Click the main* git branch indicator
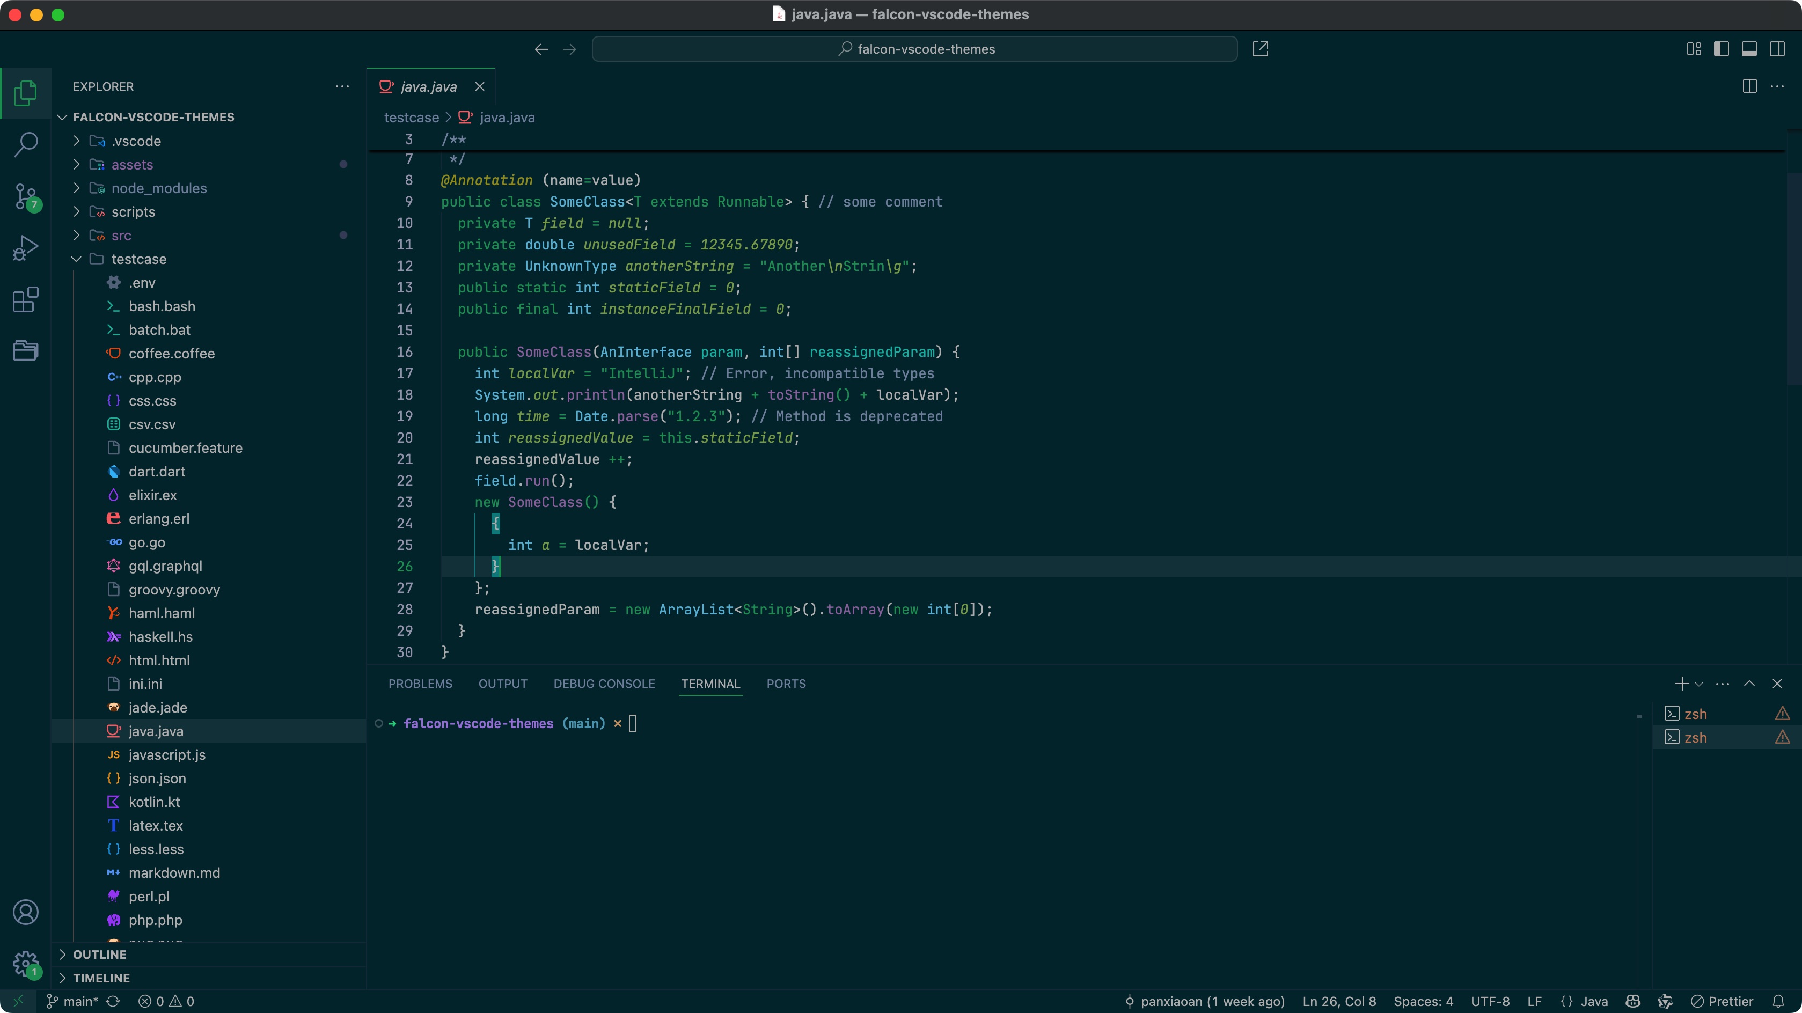Viewport: 1802px width, 1013px height. 73,1001
